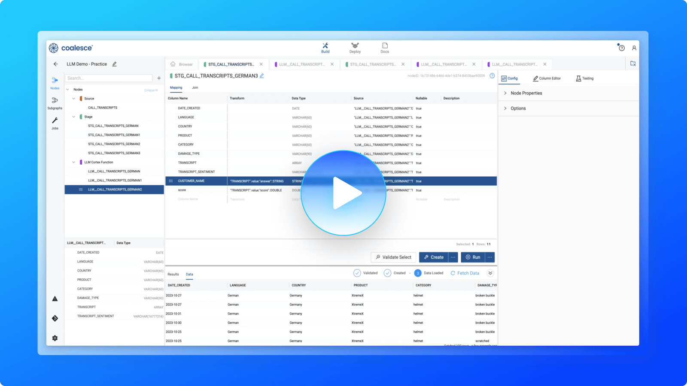Open the Testing tab
Screen dimensions: 687x386
pyautogui.click(x=585, y=78)
